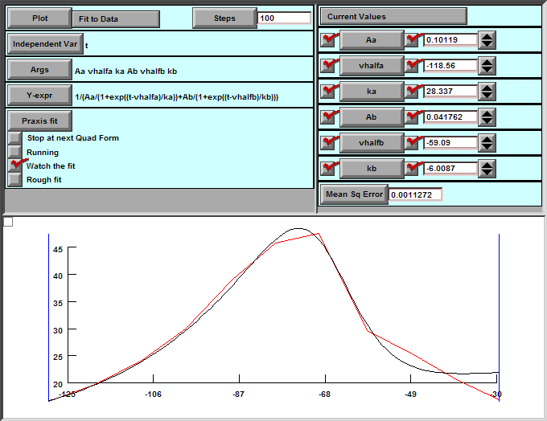The image size is (547, 421).
Task: Enable Stop at next Quad Form
Action: point(14,138)
